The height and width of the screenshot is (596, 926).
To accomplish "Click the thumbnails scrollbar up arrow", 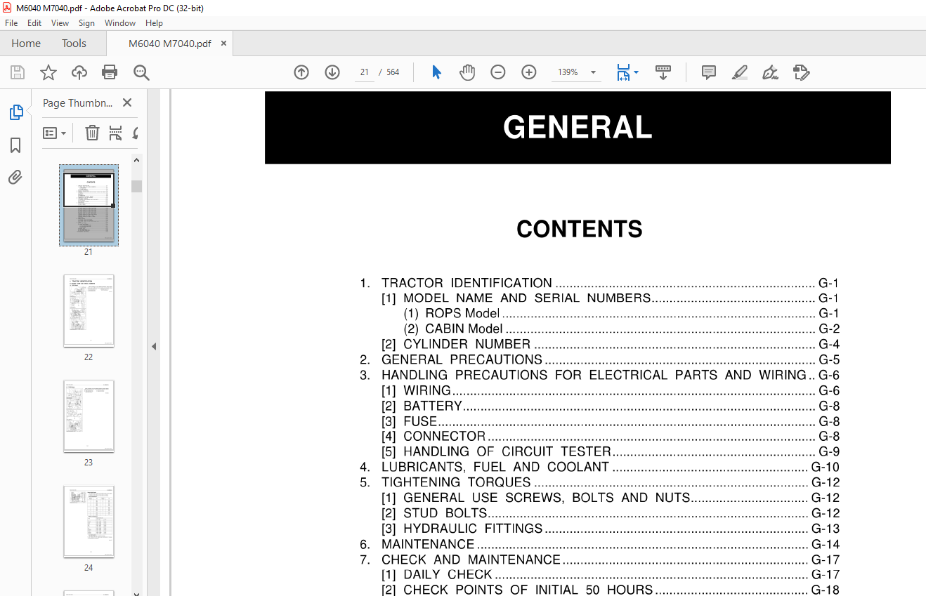I will tap(136, 160).
